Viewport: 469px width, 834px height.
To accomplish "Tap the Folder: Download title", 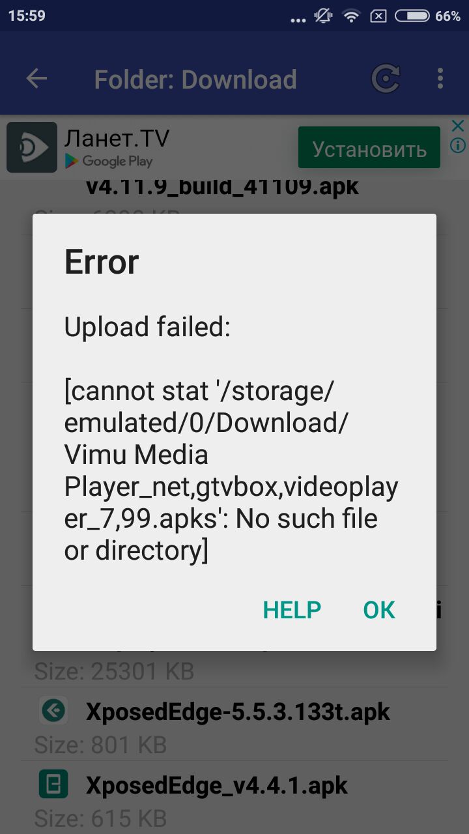I will point(195,79).
